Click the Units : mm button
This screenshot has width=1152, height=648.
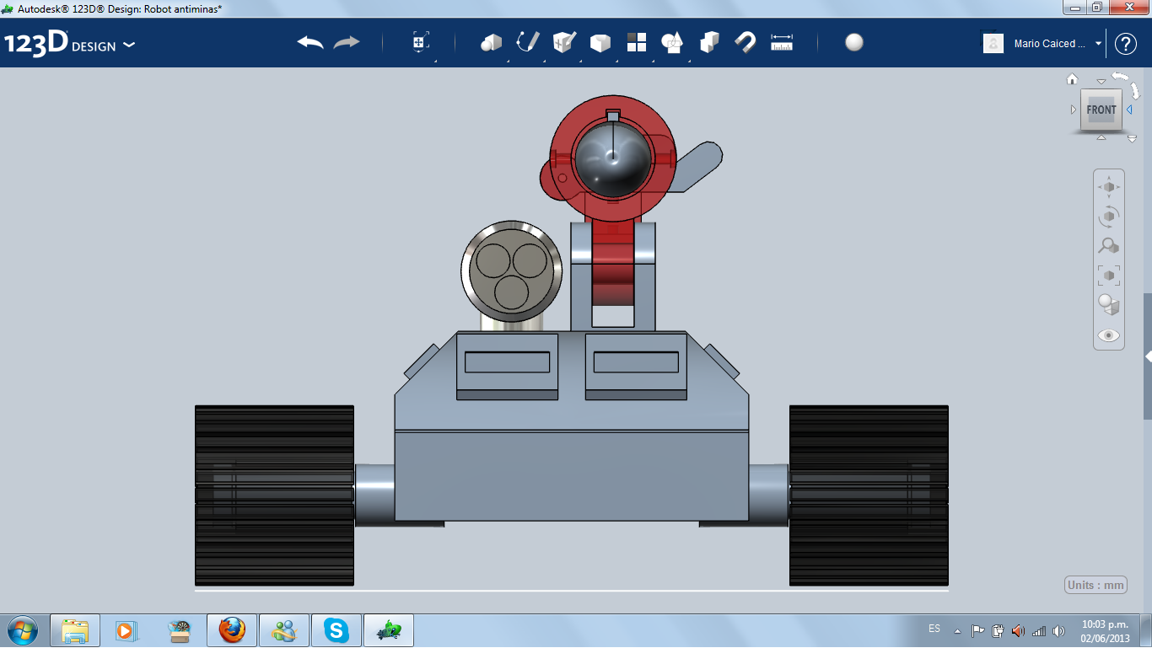pyautogui.click(x=1096, y=586)
